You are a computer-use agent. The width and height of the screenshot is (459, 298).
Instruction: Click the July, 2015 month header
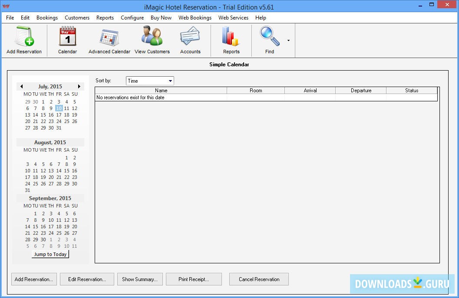click(x=50, y=86)
